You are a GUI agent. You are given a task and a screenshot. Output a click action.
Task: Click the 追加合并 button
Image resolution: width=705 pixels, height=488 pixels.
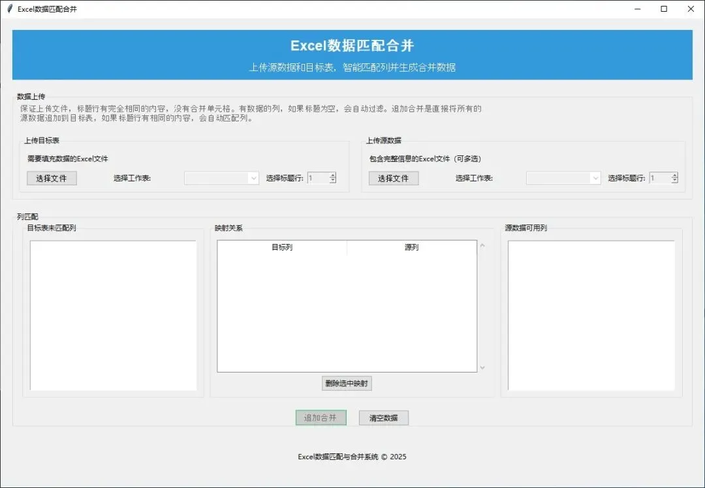pyautogui.click(x=321, y=418)
